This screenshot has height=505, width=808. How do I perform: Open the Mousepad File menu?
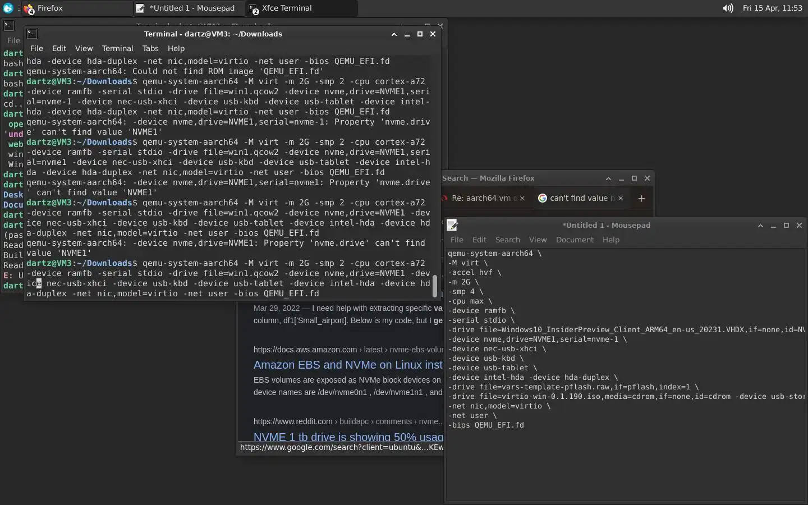coord(457,240)
